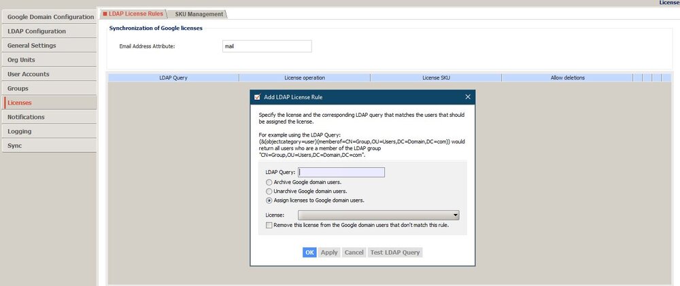Viewport: 680px width, 286px height.
Task: Open Notifications settings
Action: 48,117
